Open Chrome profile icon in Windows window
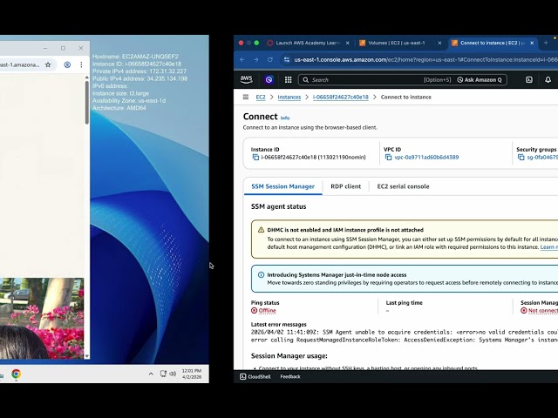This screenshot has height=418, width=558. pos(67,64)
